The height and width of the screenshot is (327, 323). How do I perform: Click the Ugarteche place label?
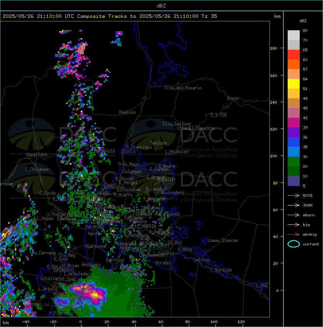[x=96, y=246]
